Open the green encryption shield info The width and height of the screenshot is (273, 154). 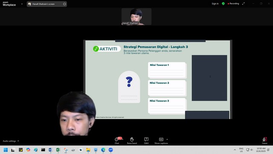click(x=223, y=4)
